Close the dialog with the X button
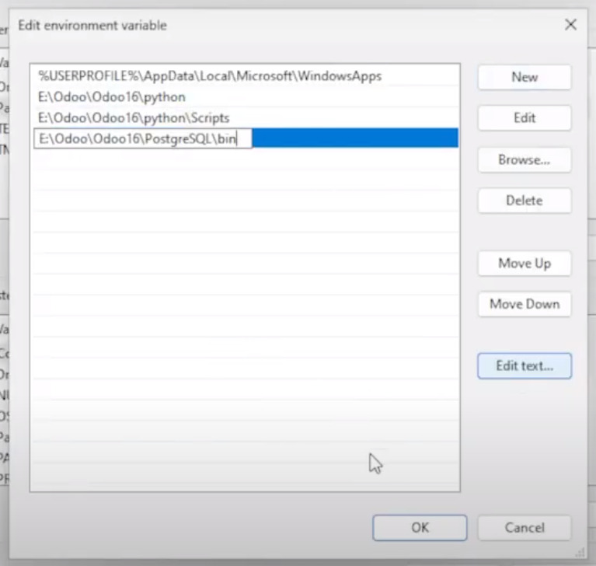 click(x=570, y=25)
